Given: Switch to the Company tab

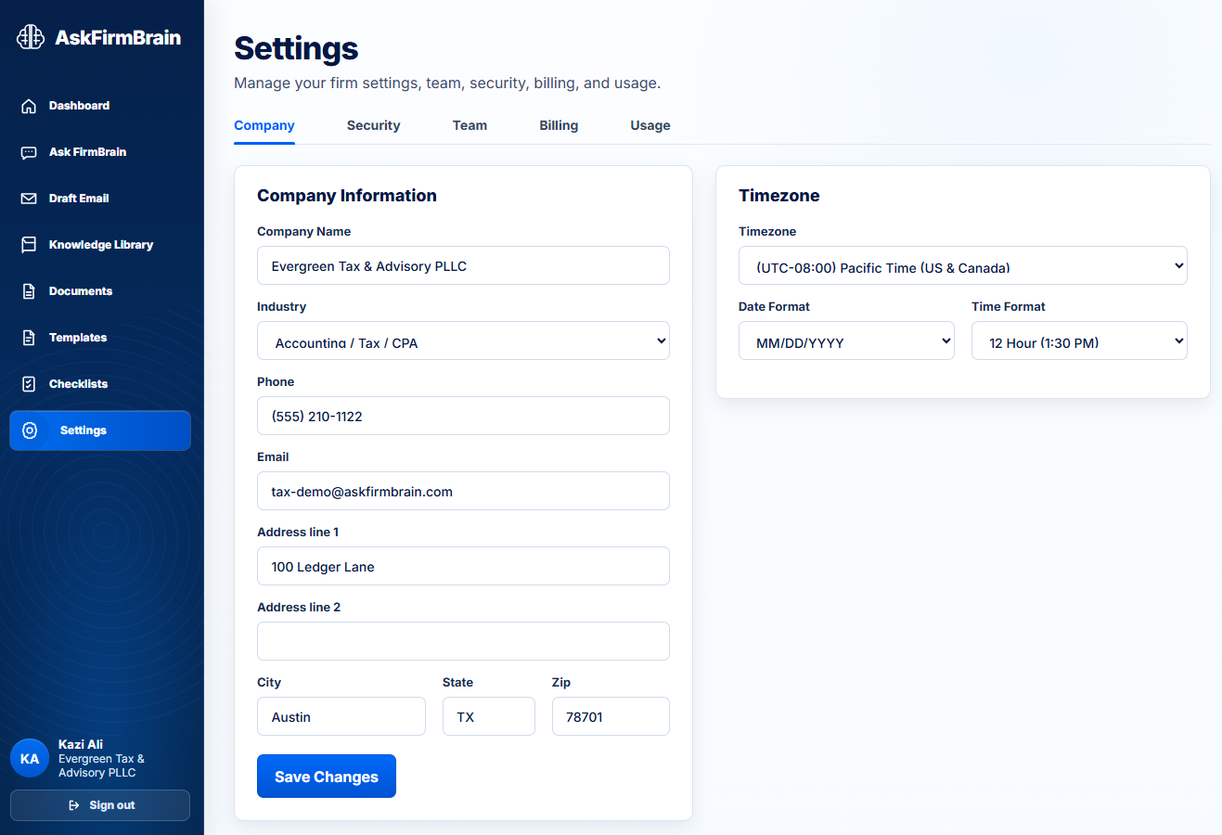Looking at the screenshot, I should coord(264,125).
